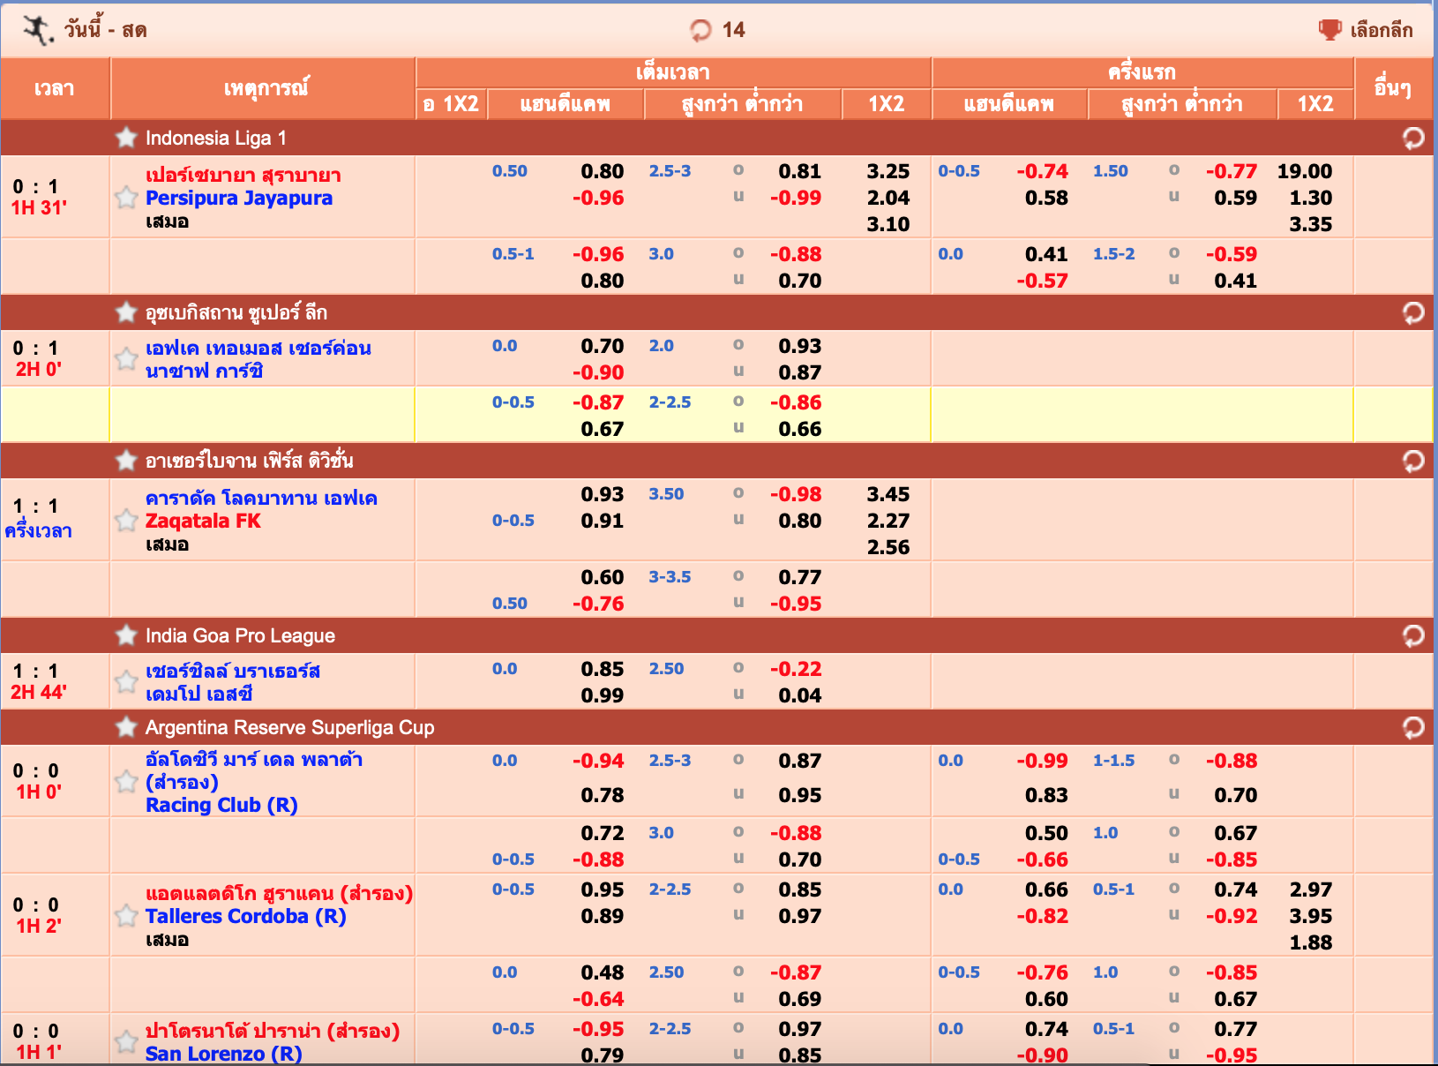Star the Talleres Cordoba (R) match
Screen dimensions: 1438x1066
click(126, 916)
